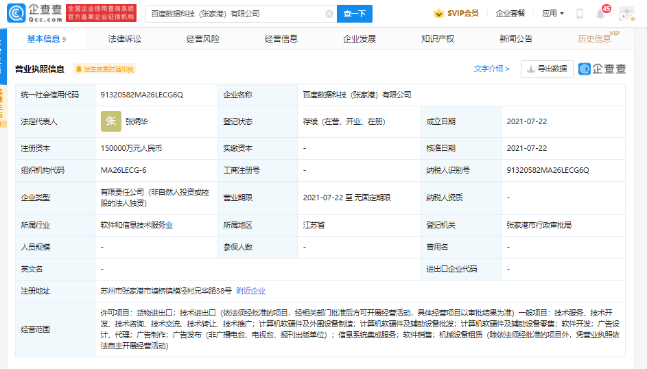Viewport: 647px width, 369px height.
Task: Click credit code 91320582MA26LECG6Q in first row
Action: (x=141, y=95)
